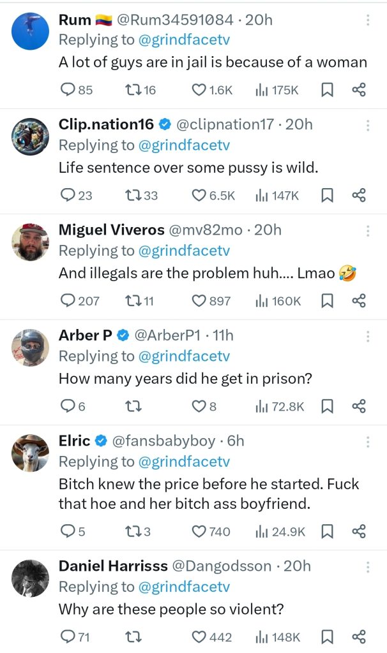
Task: Like Rum's reply with 1.6K likes
Action: (x=199, y=91)
